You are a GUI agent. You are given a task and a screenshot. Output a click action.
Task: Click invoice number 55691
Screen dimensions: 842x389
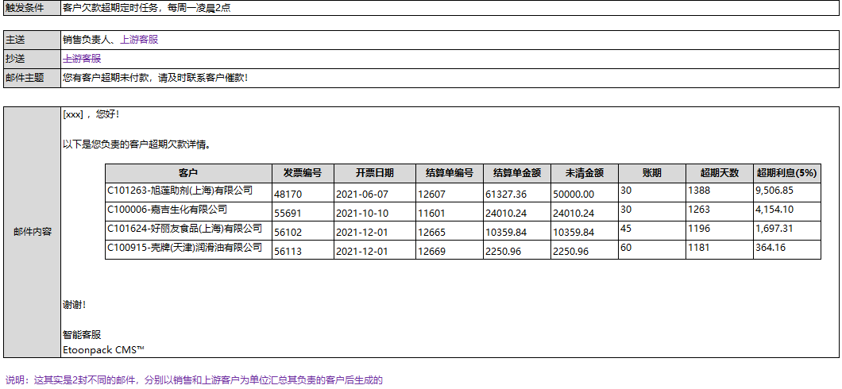[288, 213]
